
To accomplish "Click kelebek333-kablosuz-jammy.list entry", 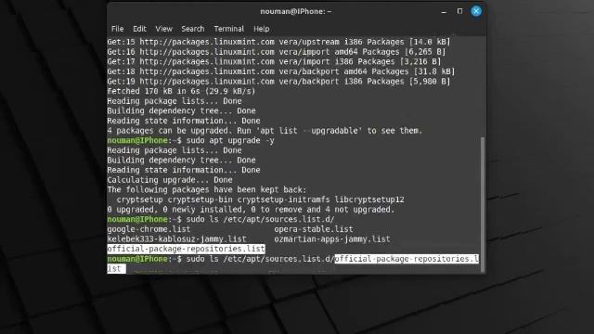I will pyautogui.click(x=176, y=239).
